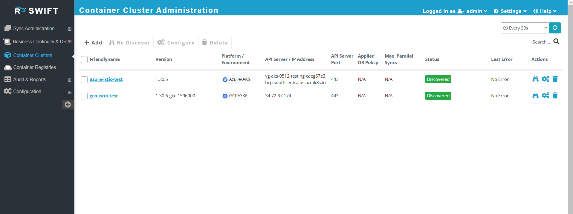Click the Kubernetes icon beside Azure/AKS
573x214 pixels.
225,79
